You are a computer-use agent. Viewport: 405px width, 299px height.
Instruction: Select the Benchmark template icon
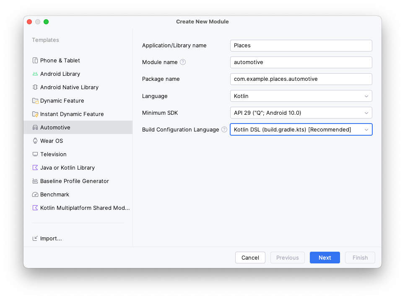pyautogui.click(x=35, y=194)
